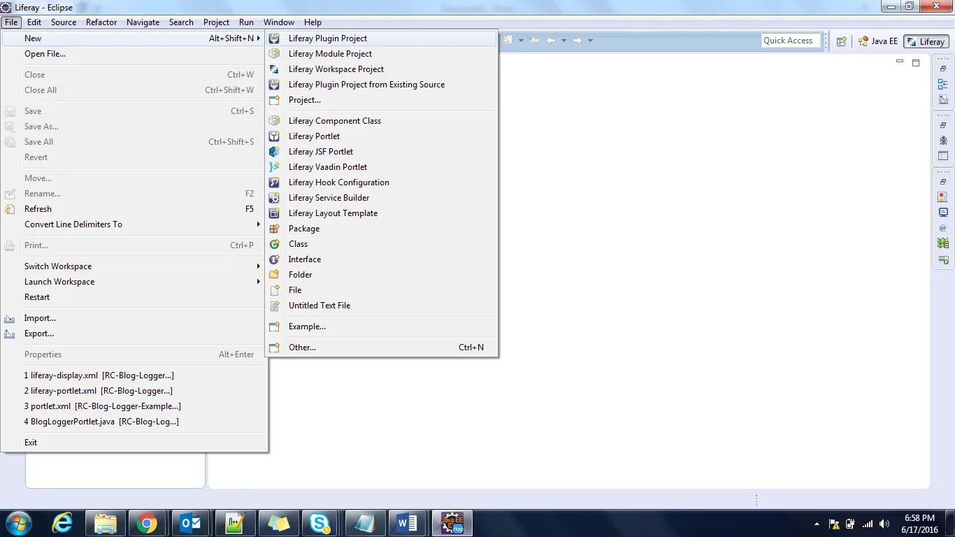
Task: Create a new Folder
Action: (381, 275)
